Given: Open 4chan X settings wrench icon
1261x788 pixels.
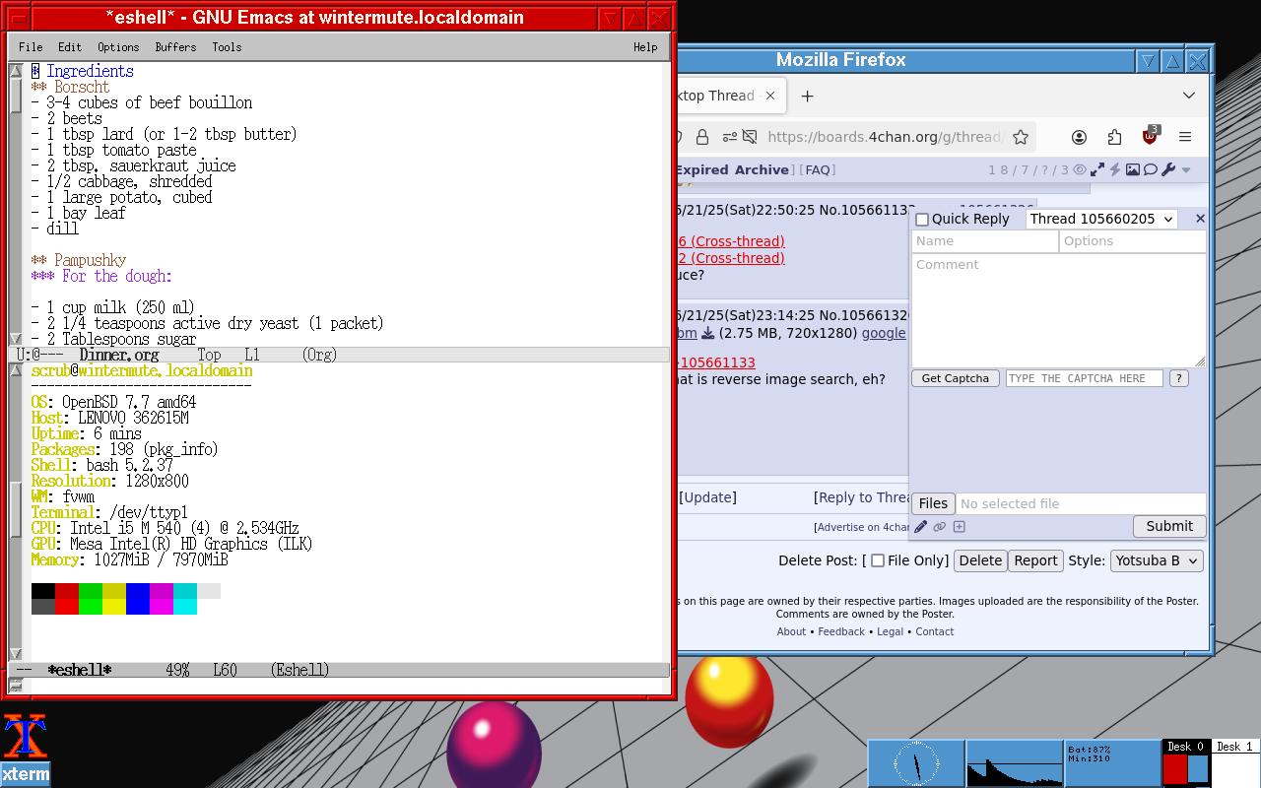Looking at the screenshot, I should pyautogui.click(x=1168, y=169).
